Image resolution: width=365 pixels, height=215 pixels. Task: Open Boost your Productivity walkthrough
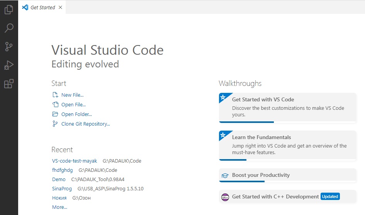coord(287,175)
